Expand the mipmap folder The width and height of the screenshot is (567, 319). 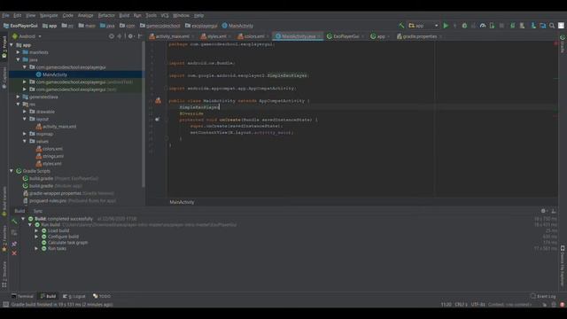pos(25,134)
